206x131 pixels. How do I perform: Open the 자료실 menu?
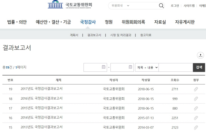tap(160, 22)
